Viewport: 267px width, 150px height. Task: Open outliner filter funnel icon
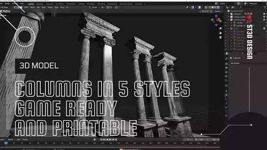click(x=265, y=7)
